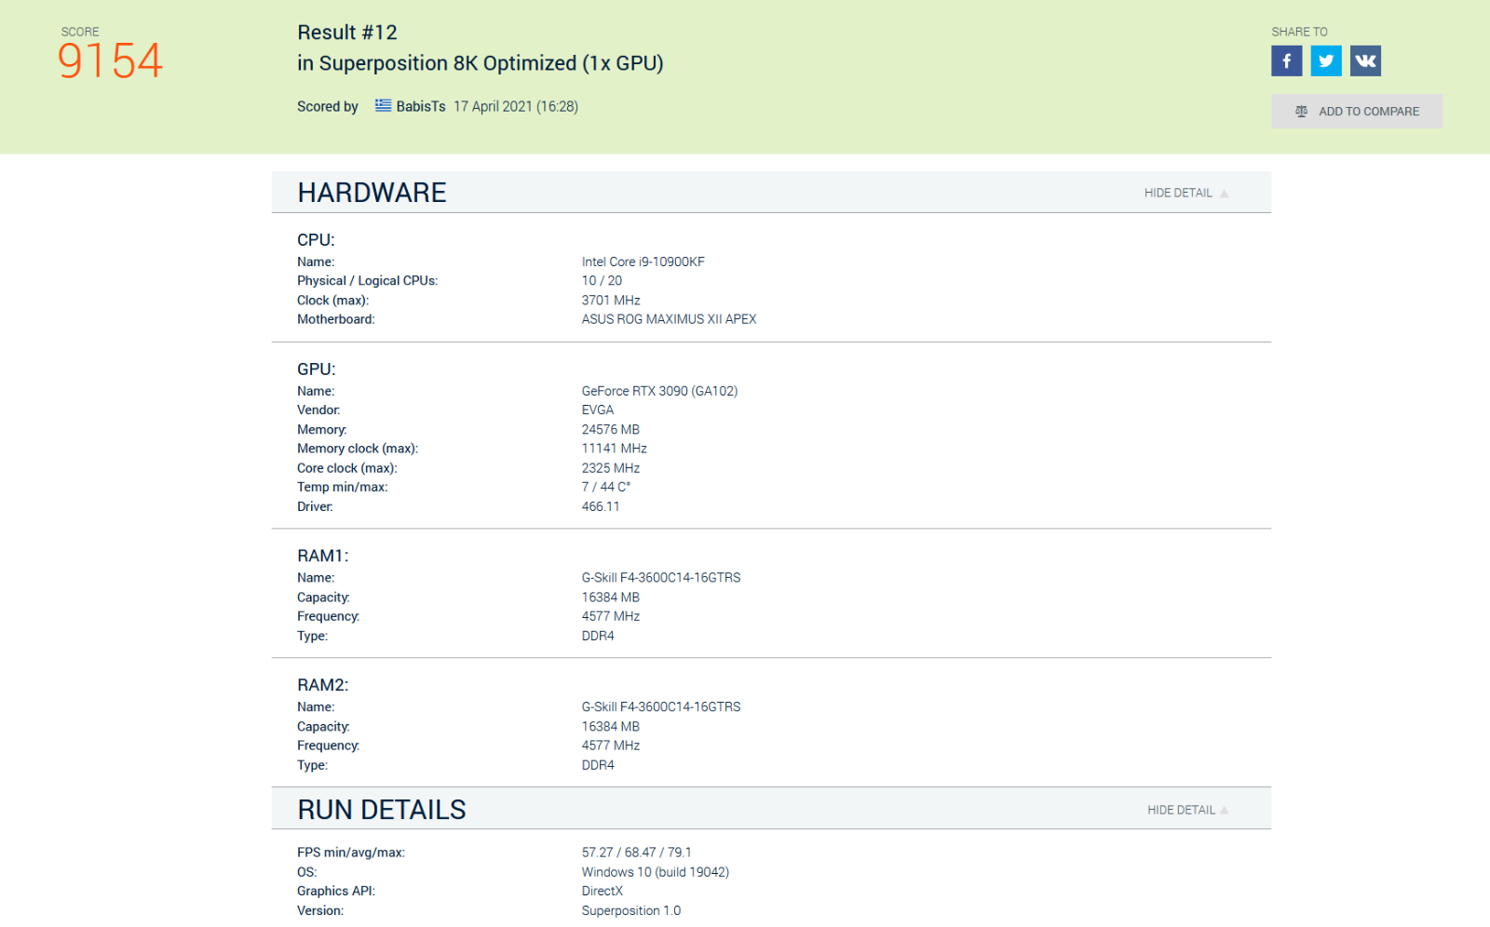Click the 3701 MHz CPU clock value
Screen dimensions: 1490x927
tap(611, 300)
